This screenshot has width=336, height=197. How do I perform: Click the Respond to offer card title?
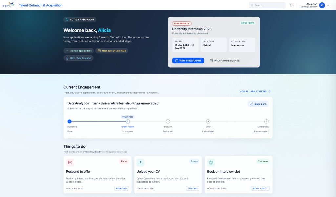coord(78,171)
